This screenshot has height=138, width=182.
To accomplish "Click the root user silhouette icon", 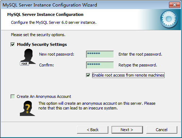I will click(28, 56).
